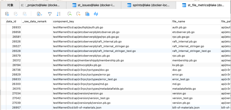Image resolution: width=231 pixels, height=110 pixels.
Task: Select data_id cell 26194
Action: tap(14, 65)
